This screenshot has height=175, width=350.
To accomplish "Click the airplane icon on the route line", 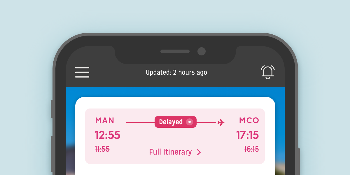I will point(221,123).
